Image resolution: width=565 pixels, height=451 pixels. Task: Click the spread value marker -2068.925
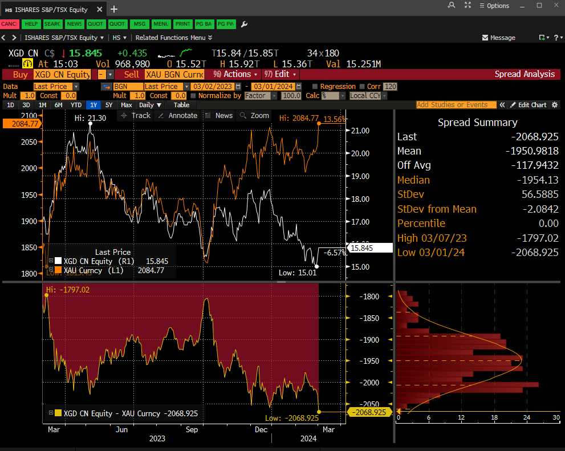click(370, 412)
